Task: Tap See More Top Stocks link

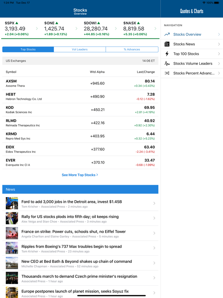Action: pos(80,175)
